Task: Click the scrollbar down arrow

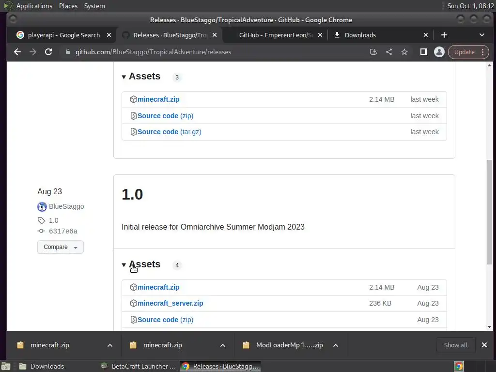Action: [489, 327]
